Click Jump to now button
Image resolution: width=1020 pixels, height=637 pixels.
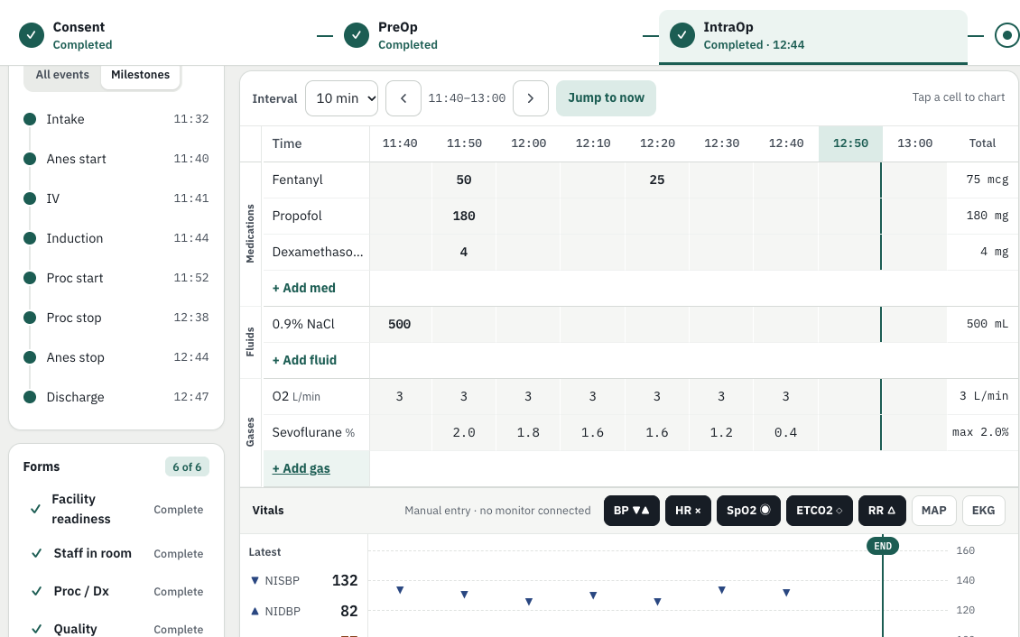(606, 98)
